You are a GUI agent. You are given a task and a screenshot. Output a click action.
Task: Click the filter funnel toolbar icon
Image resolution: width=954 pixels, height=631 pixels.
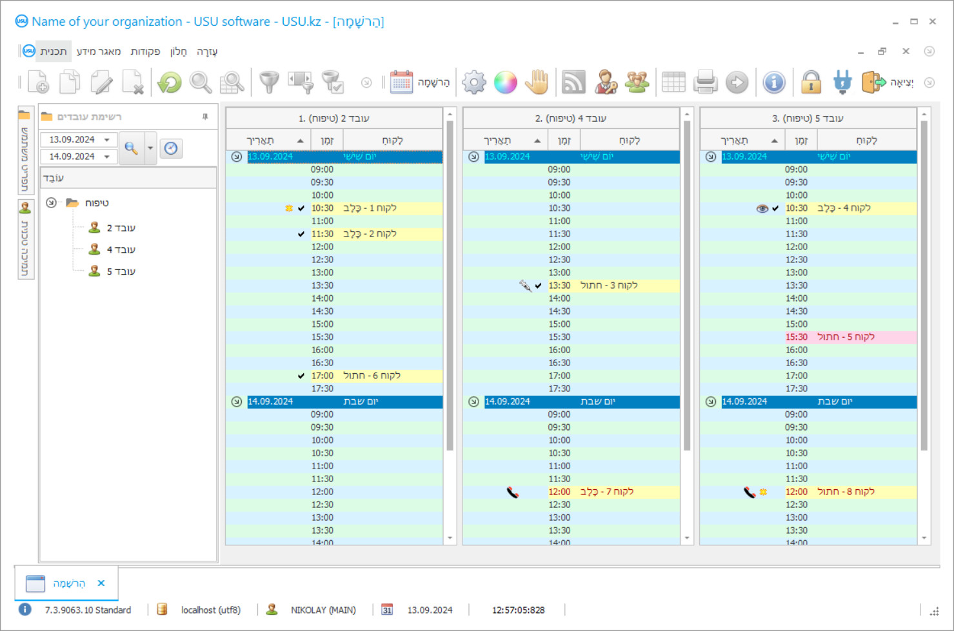(269, 83)
